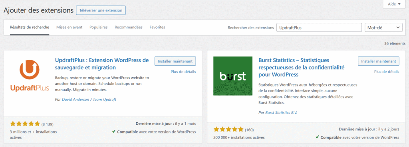Click the (160) rating count

coord(249,129)
